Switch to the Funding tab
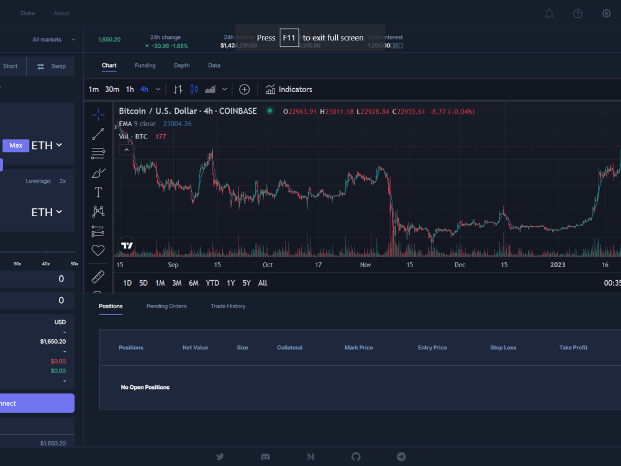This screenshot has width=621, height=466. [x=145, y=65]
